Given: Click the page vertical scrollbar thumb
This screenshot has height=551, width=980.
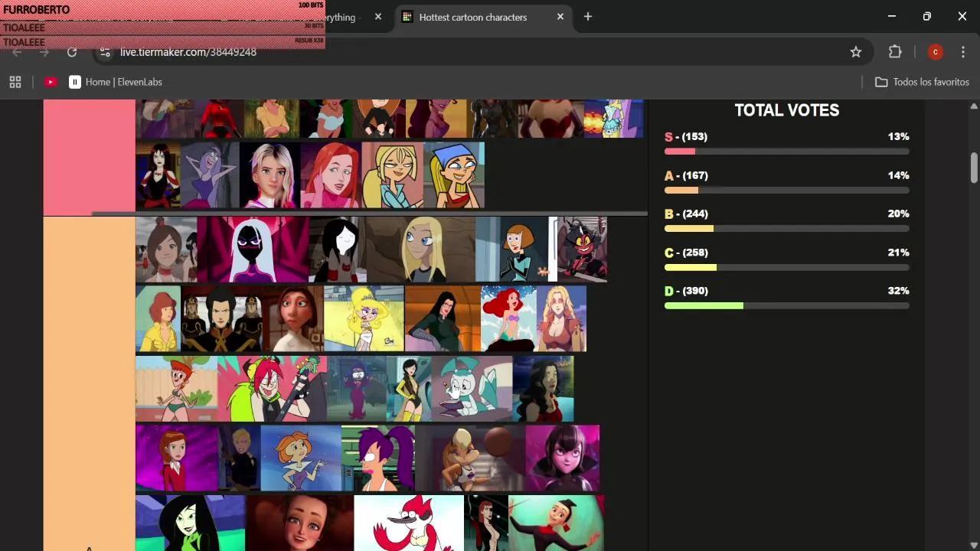Looking at the screenshot, I should click(x=974, y=168).
